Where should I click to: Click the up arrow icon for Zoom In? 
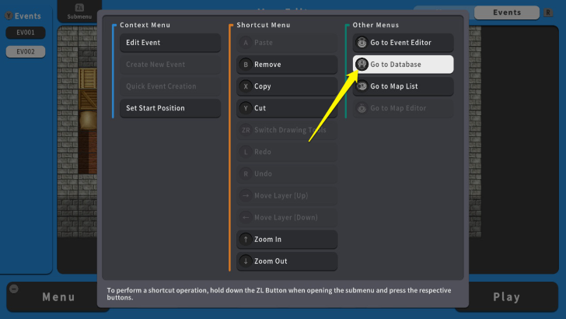[x=246, y=239]
